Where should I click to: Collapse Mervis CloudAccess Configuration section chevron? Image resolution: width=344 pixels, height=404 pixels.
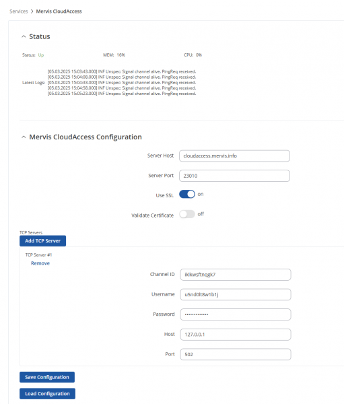pos(24,137)
